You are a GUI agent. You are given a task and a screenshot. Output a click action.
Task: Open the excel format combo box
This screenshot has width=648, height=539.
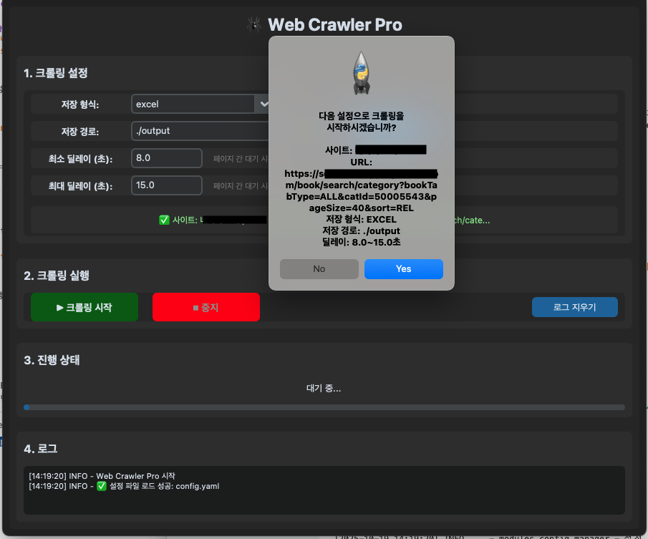pyautogui.click(x=193, y=104)
